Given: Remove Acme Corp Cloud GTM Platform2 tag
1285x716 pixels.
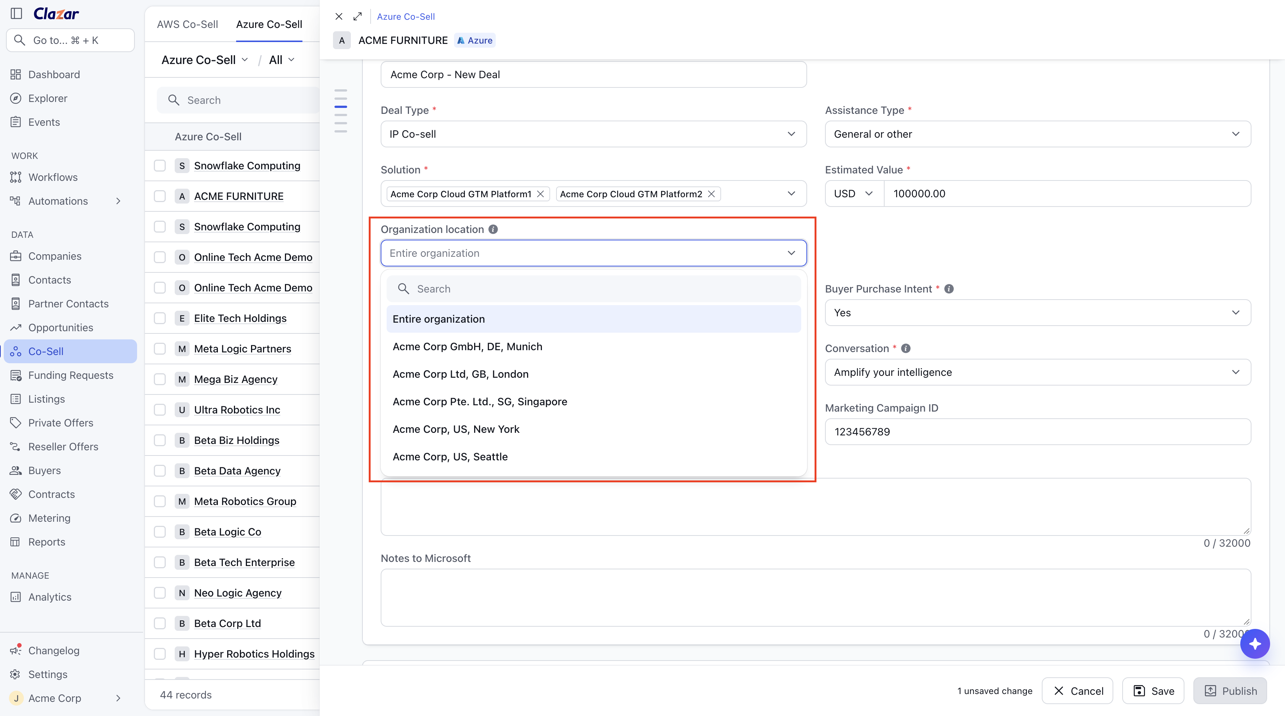Looking at the screenshot, I should 711,194.
